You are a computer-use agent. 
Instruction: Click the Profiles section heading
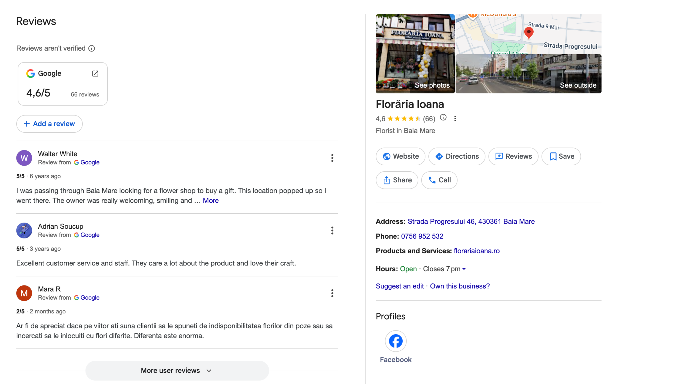pos(390,316)
